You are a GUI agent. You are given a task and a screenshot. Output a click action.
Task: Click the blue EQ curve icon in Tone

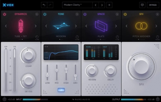click(x=61, y=26)
